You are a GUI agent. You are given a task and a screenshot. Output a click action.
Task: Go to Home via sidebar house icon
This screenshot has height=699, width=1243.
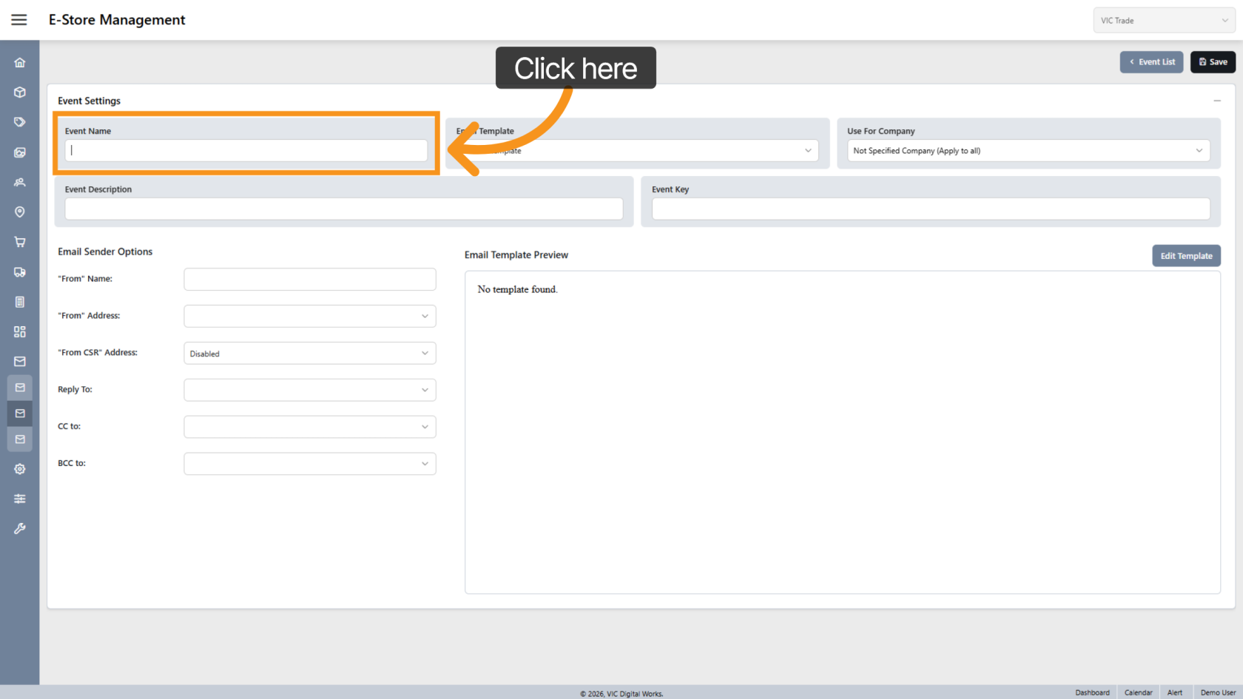click(20, 63)
